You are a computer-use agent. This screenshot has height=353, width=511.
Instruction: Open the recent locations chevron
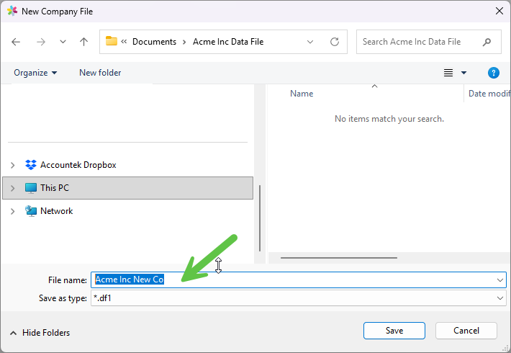63,42
